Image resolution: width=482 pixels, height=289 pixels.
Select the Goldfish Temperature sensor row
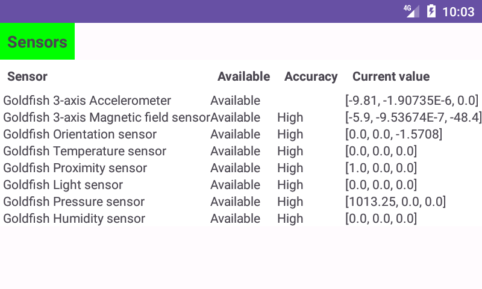click(x=241, y=151)
